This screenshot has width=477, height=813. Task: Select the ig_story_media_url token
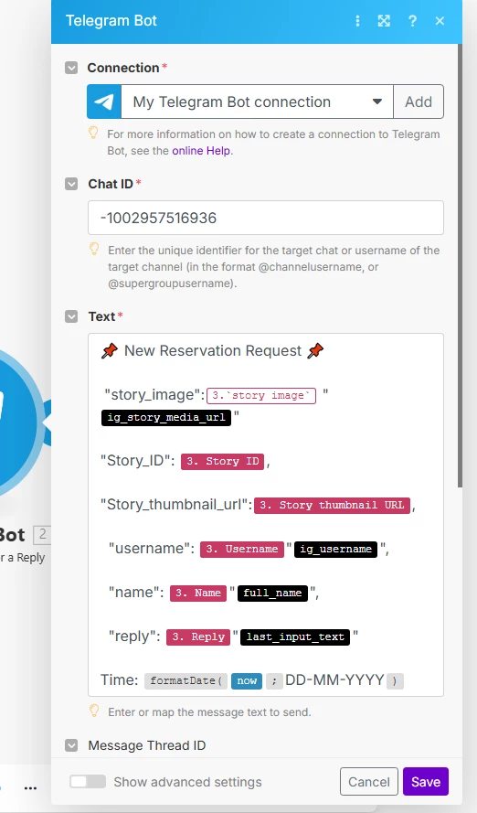pyautogui.click(x=166, y=417)
